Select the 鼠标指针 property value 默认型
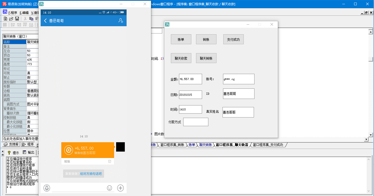 (32, 82)
